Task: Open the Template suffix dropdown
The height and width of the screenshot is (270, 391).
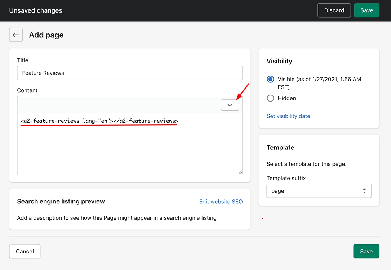Action: coord(319,191)
